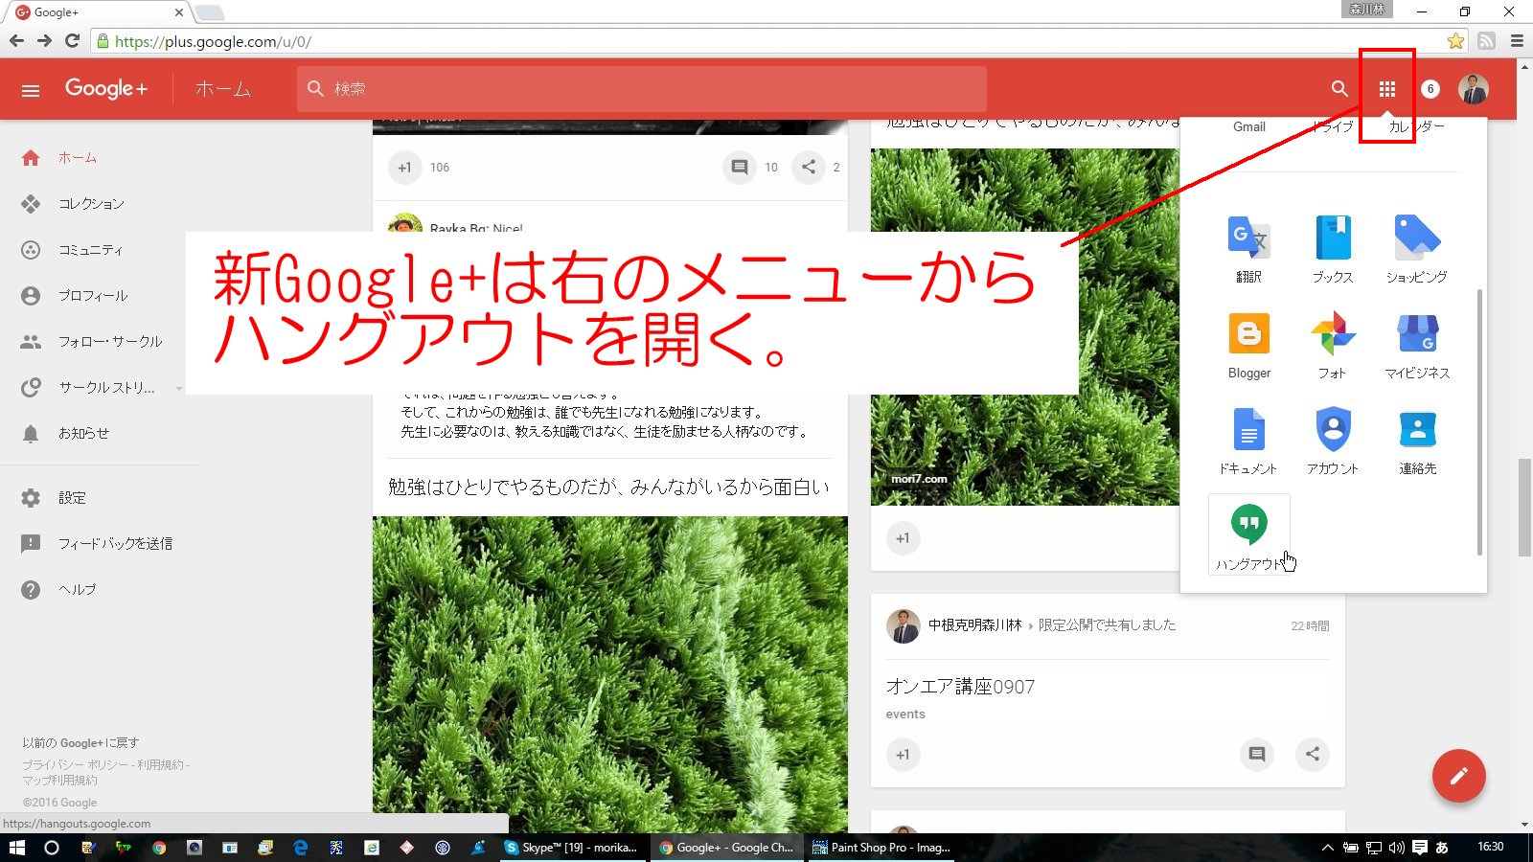Open notifications badge showing 6
This screenshot has height=862, width=1533.
point(1430,89)
